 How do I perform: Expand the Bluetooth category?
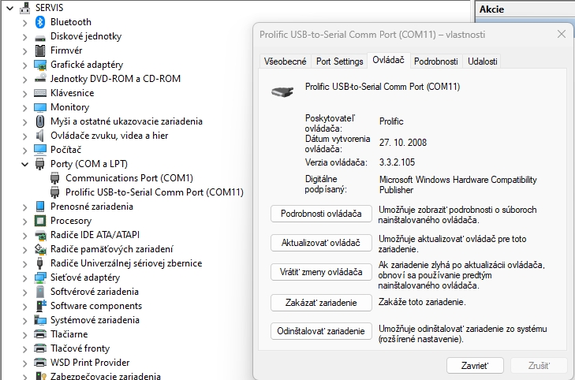(x=24, y=23)
